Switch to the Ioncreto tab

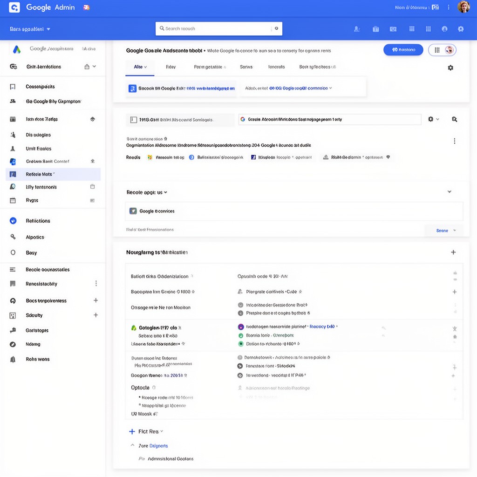click(x=276, y=67)
